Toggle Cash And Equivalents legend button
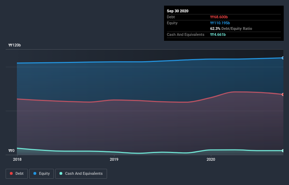The height and width of the screenshot is (185, 289). coord(81,174)
